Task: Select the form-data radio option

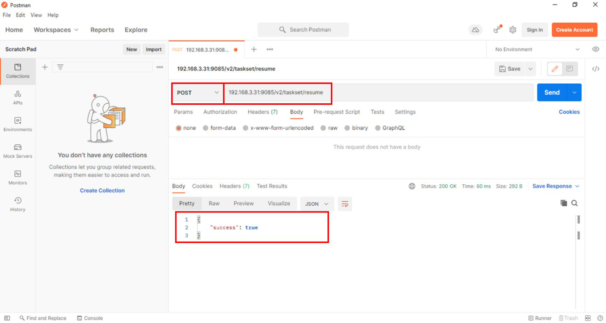Action: pyautogui.click(x=206, y=128)
